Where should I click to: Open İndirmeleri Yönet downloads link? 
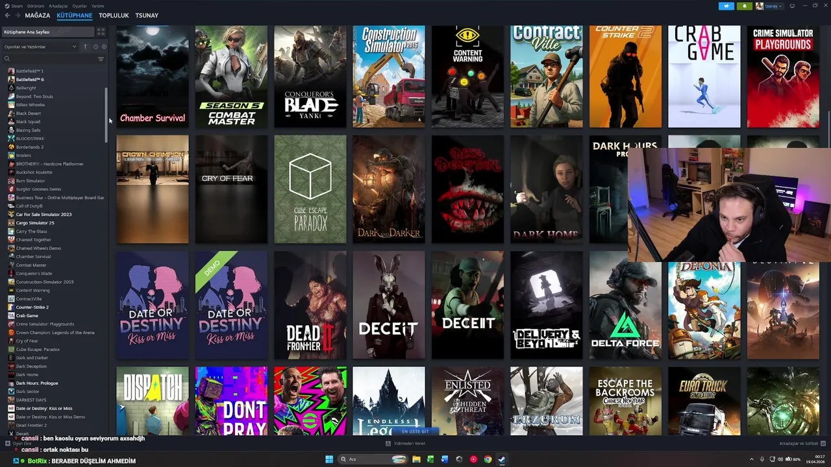[x=406, y=444]
